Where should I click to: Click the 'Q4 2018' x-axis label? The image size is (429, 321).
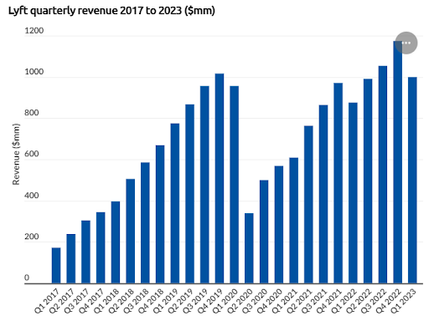[x=151, y=301]
